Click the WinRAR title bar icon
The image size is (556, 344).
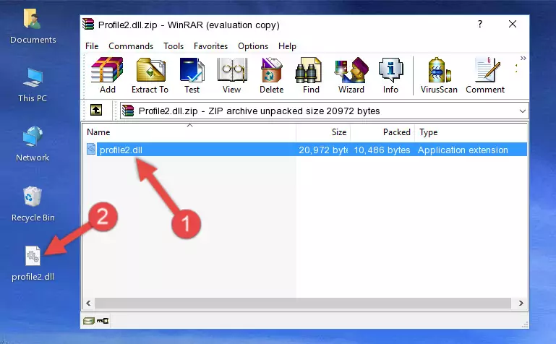(88, 25)
